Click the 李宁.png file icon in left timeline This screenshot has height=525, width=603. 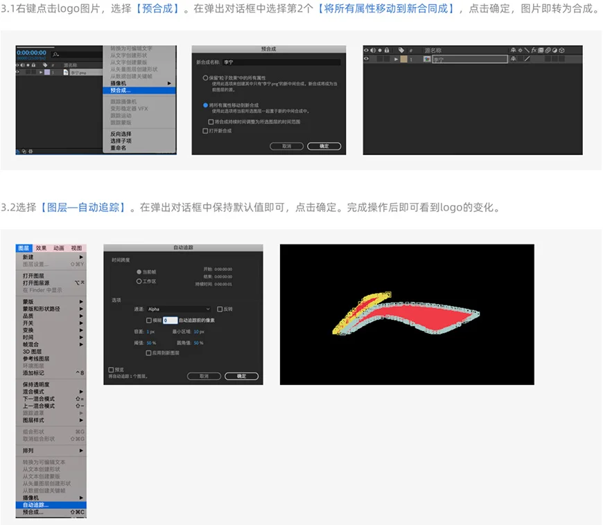(x=66, y=72)
